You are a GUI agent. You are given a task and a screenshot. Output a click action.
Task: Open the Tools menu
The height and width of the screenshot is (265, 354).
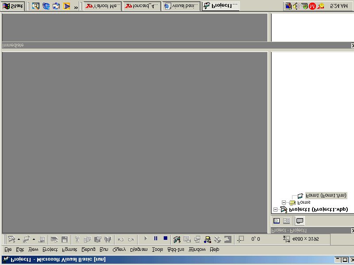[158, 250]
